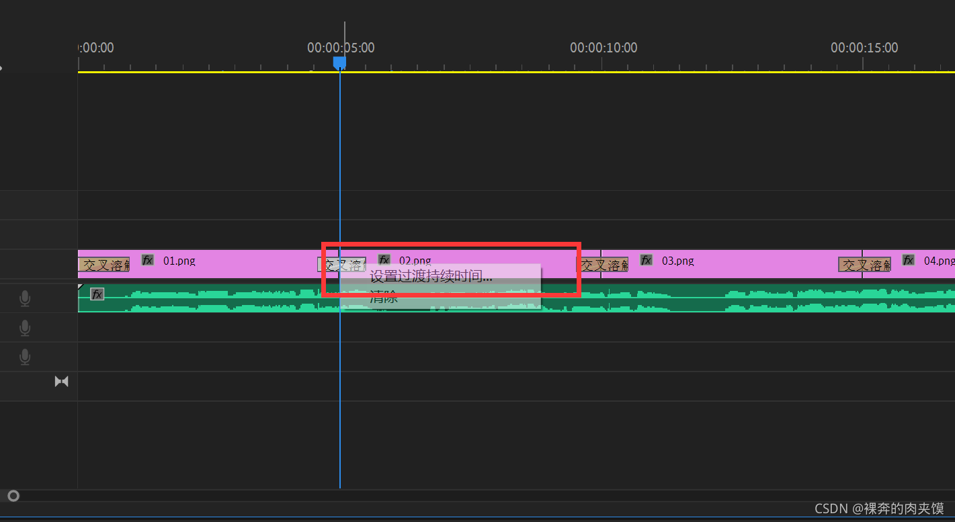Click the fx badge on clip 04.png
The height and width of the screenshot is (522, 955).
pos(908,260)
